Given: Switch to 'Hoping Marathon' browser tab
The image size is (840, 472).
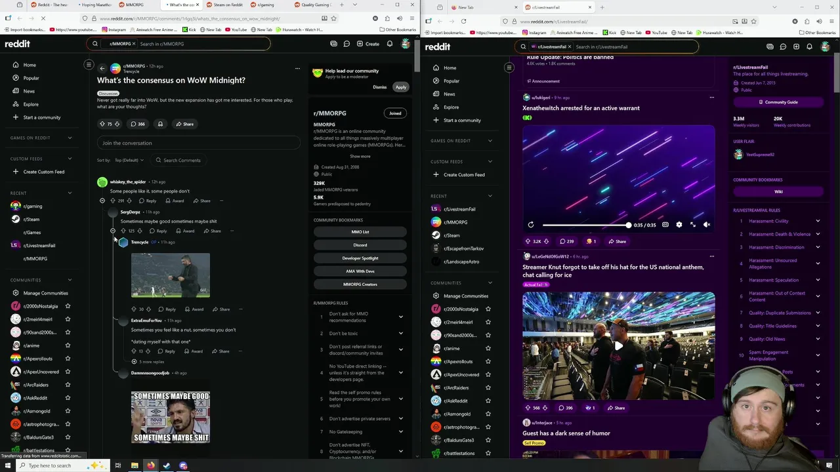Looking at the screenshot, I should (x=94, y=5).
